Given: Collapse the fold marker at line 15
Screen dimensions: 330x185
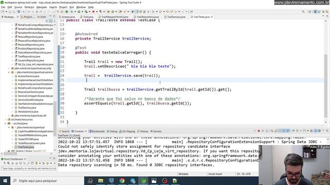Looking at the screenshot, I should coord(65,34).
